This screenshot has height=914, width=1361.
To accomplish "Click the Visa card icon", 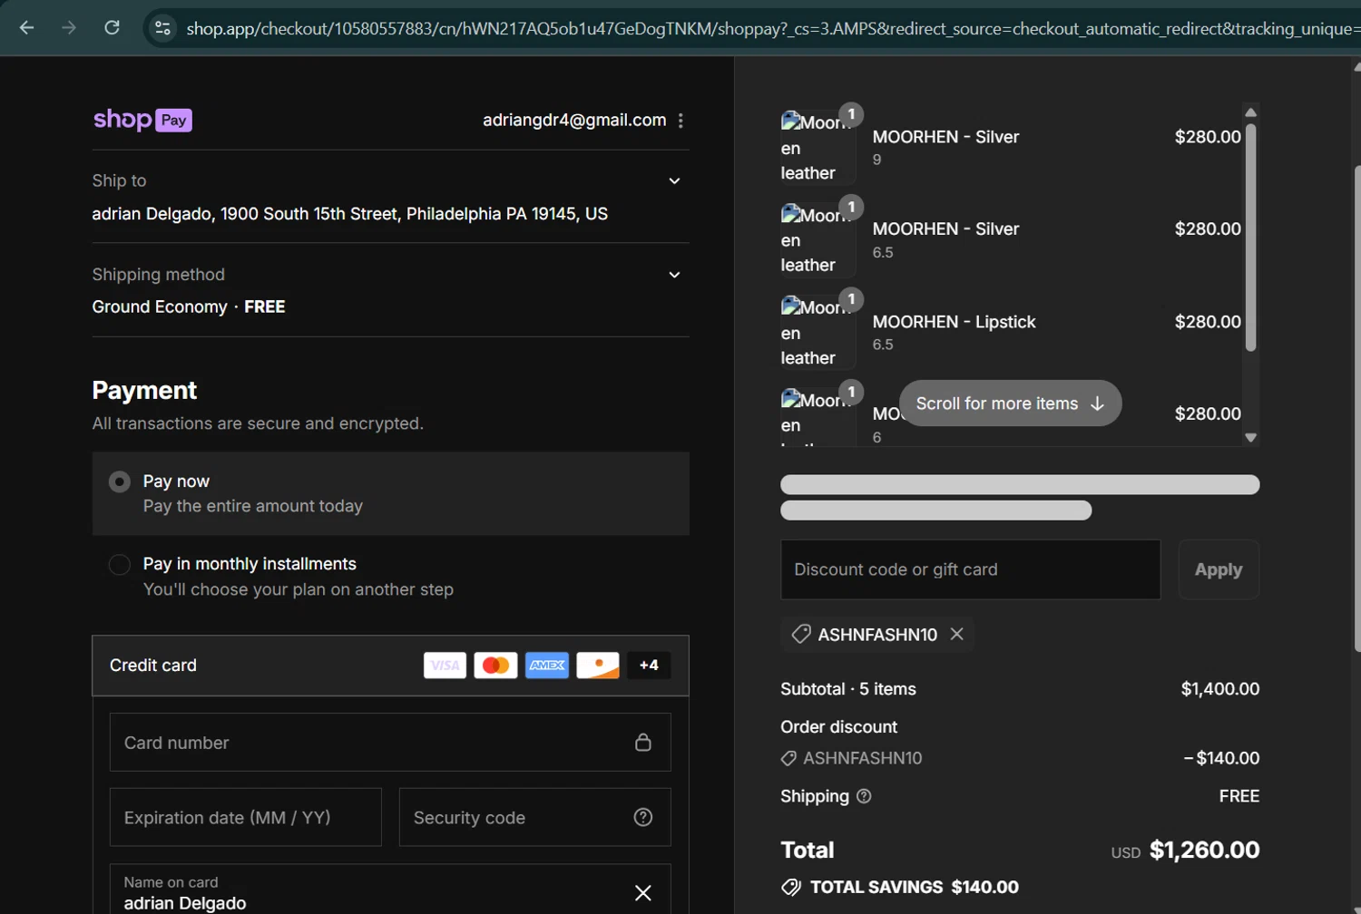I will point(445,666).
